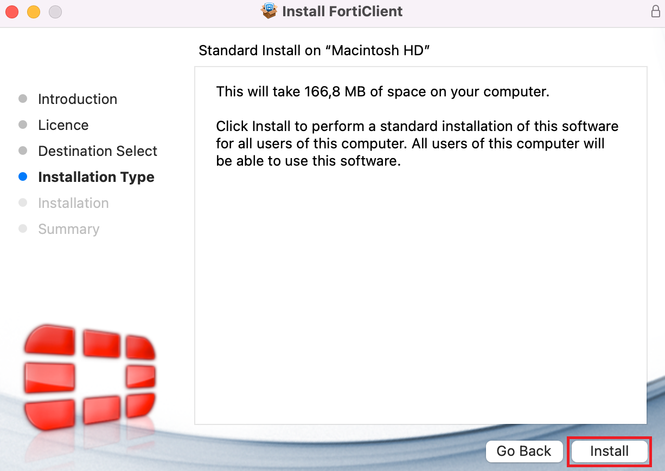Click the dimmed Summary step label
The height and width of the screenshot is (471, 665).
[x=68, y=229]
